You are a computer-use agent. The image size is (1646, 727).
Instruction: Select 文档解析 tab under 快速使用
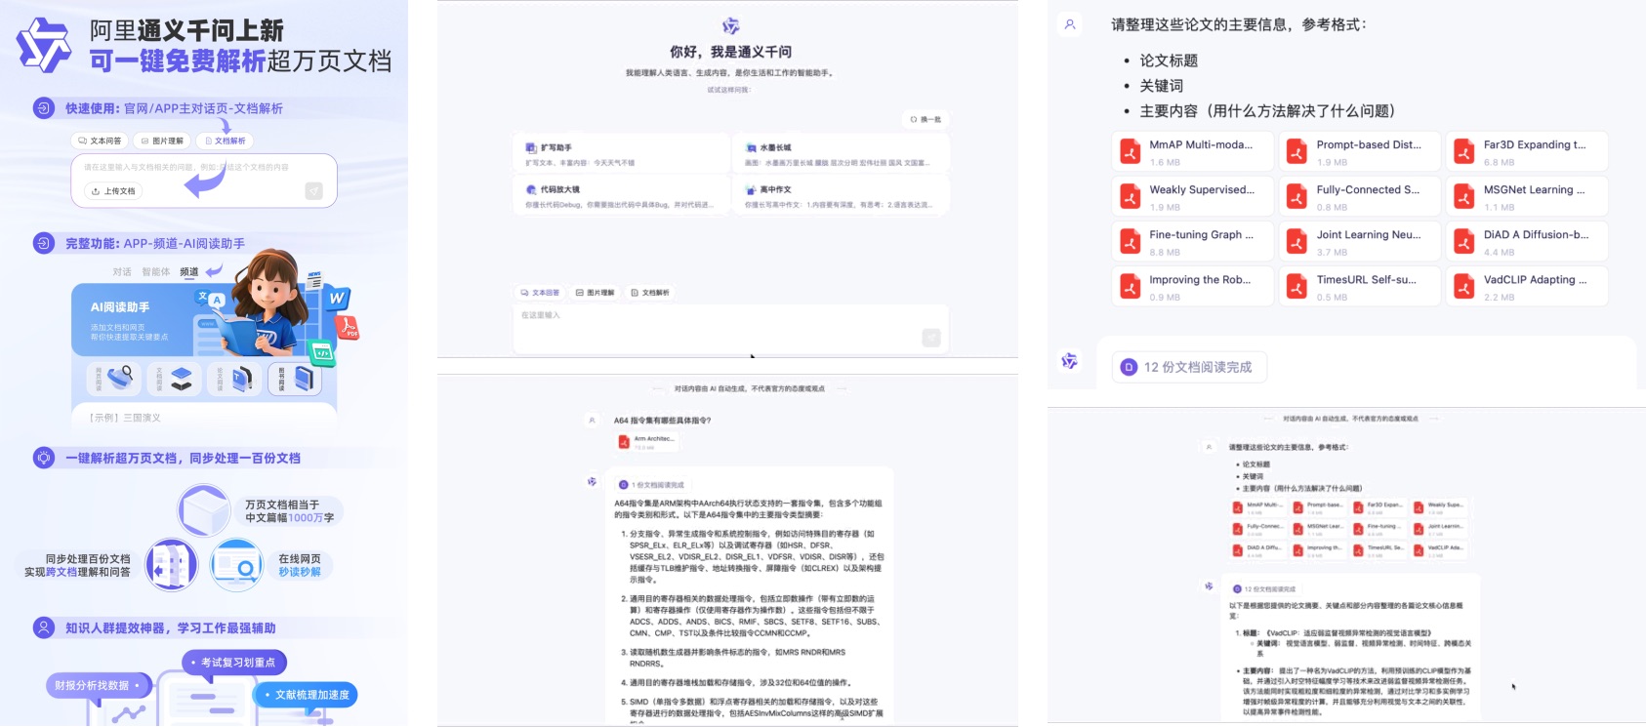click(x=226, y=141)
